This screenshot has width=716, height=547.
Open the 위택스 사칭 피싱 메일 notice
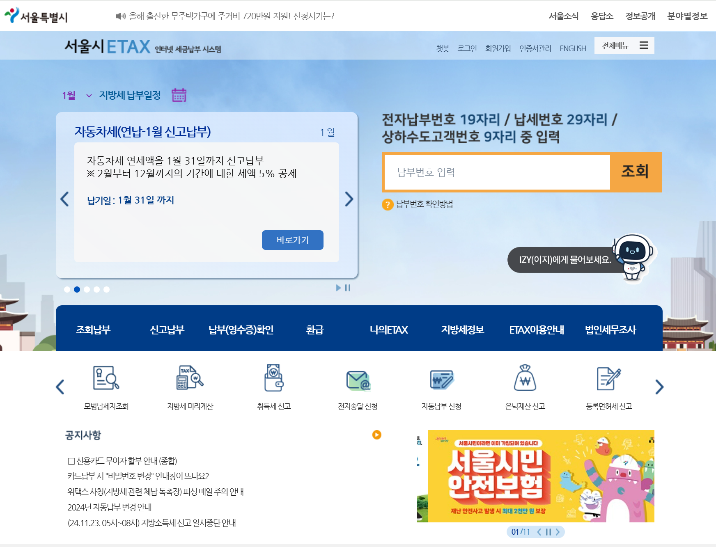[x=156, y=492]
